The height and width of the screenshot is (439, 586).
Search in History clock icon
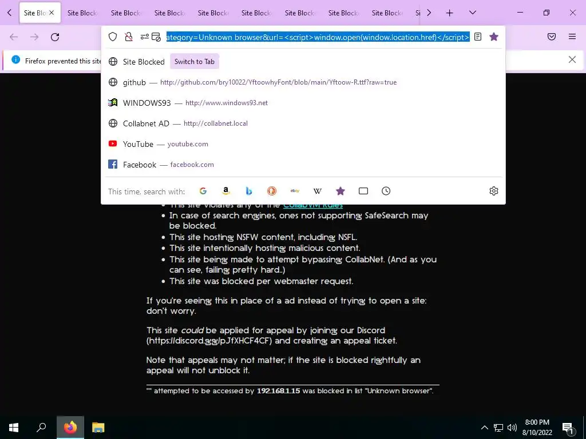[x=386, y=191]
